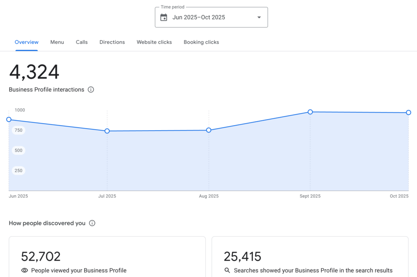Click the calendar icon in the time period selector
Viewport: 417px width, 277px height.
click(x=164, y=17)
